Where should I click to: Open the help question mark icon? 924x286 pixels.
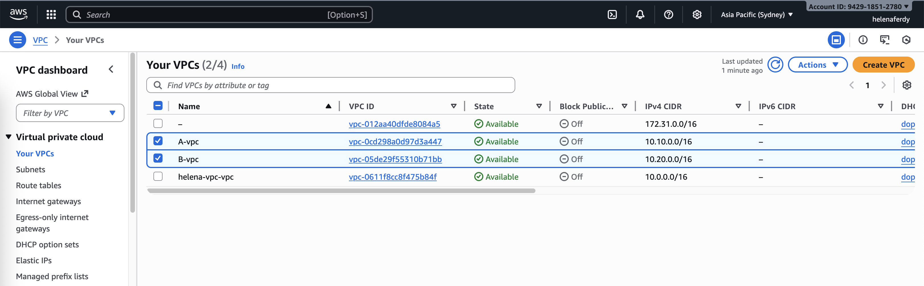point(668,15)
